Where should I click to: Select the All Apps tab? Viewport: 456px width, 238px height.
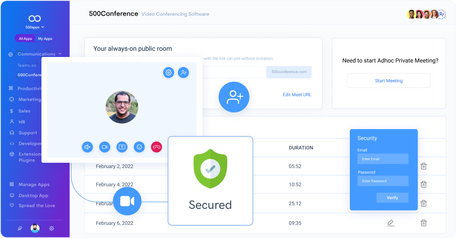[25, 39]
